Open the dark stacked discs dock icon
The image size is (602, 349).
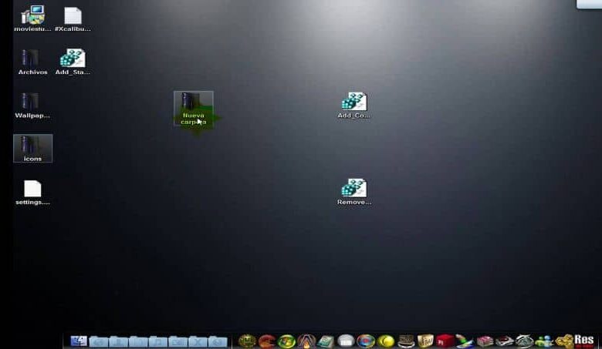click(405, 341)
